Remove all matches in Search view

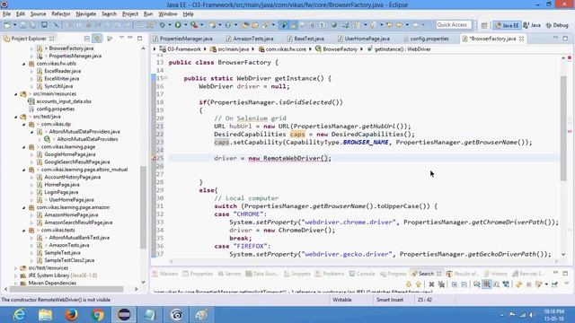click(441, 284)
